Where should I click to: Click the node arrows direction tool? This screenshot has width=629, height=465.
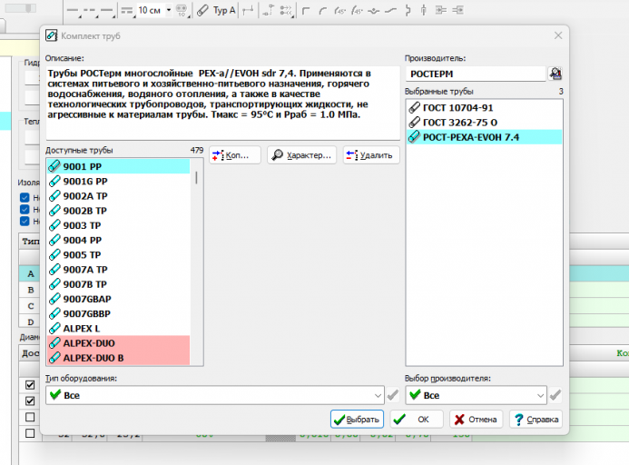tap(286, 10)
